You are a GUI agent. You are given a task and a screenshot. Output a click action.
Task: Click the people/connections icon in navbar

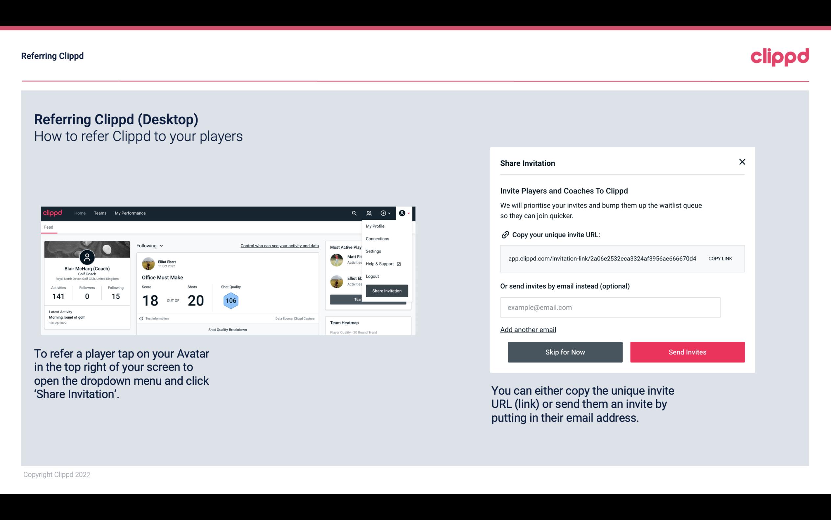click(369, 213)
